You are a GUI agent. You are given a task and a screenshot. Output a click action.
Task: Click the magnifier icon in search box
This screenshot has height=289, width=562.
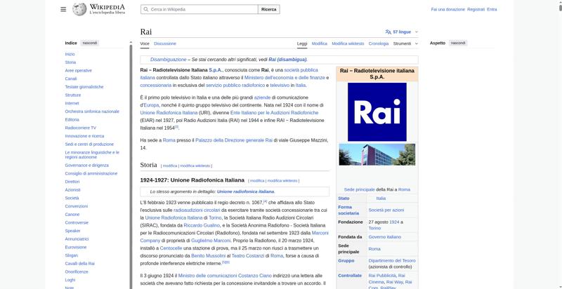[145, 9]
